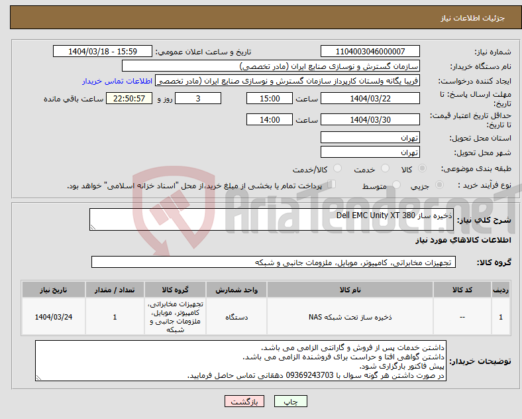Click the کد کالا column header
522x419 pixels.
pos(462,290)
